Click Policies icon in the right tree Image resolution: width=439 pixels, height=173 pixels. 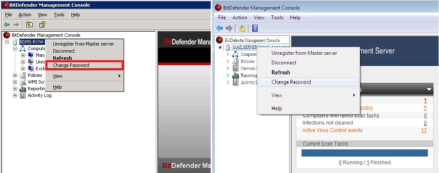pyautogui.click(x=235, y=61)
